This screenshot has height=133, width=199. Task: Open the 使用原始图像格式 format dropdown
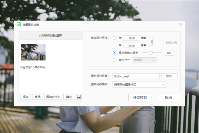[139, 85]
